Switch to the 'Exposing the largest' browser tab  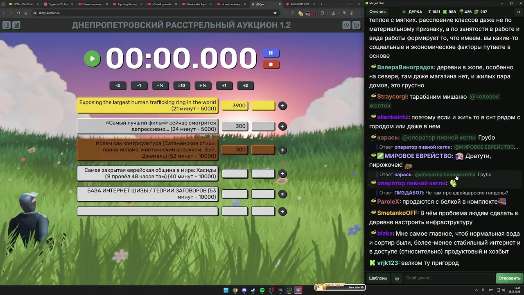click(x=127, y=4)
